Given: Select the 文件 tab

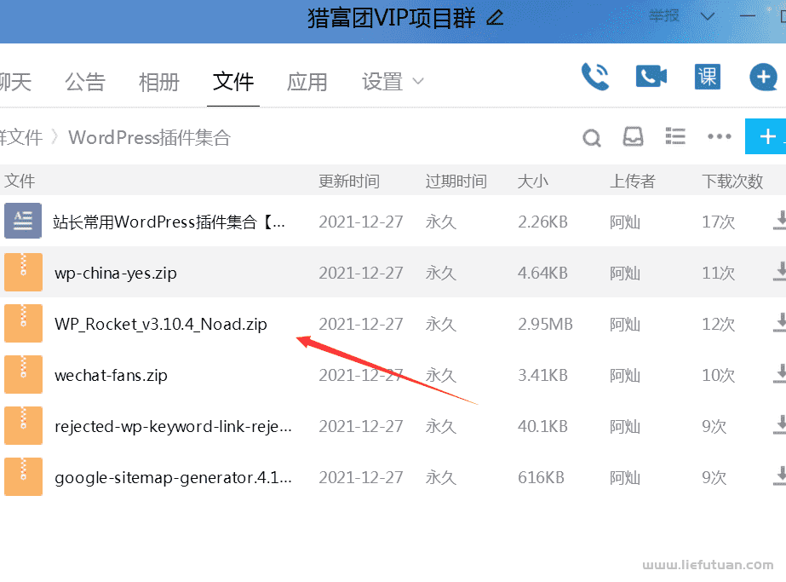Looking at the screenshot, I should [x=233, y=81].
